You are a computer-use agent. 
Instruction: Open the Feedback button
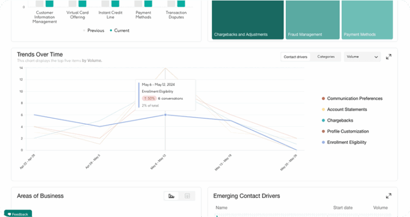point(18,214)
